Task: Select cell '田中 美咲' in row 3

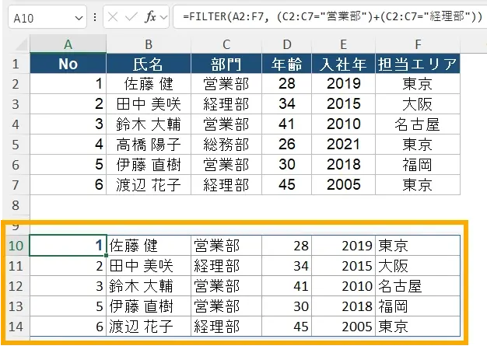Action: point(149,104)
